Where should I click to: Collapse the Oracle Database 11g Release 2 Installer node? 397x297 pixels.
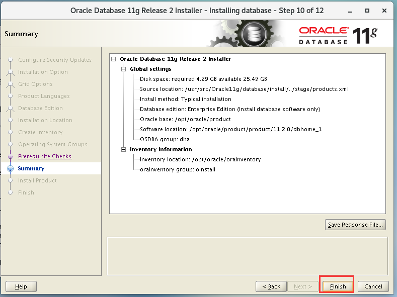click(x=114, y=59)
